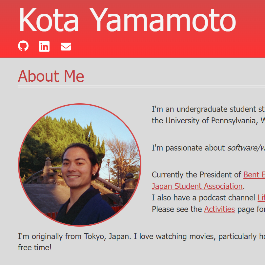The height and width of the screenshot is (265, 265).
Task: Click the italicized software/web text
Action: tap(246, 148)
